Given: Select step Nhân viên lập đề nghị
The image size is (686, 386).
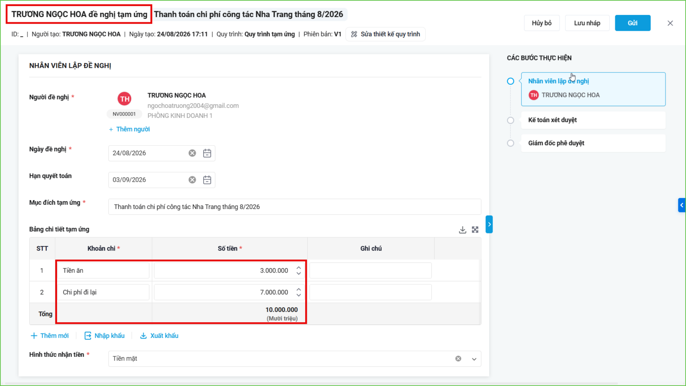Looking at the screenshot, I should [x=593, y=89].
